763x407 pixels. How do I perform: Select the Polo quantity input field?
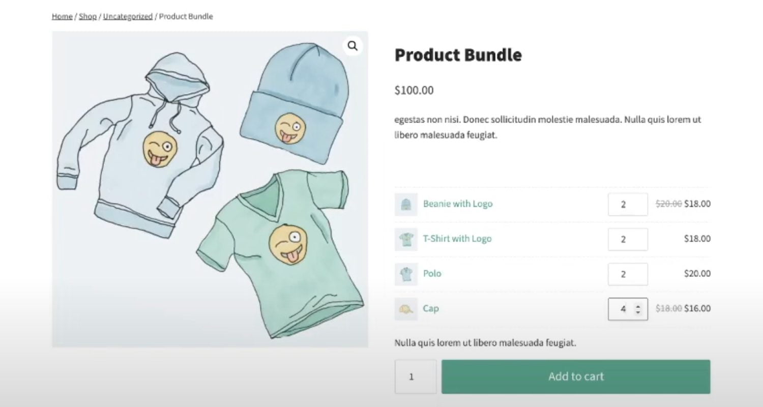point(627,274)
